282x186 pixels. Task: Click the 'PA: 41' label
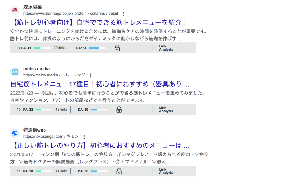tap(26, 48)
